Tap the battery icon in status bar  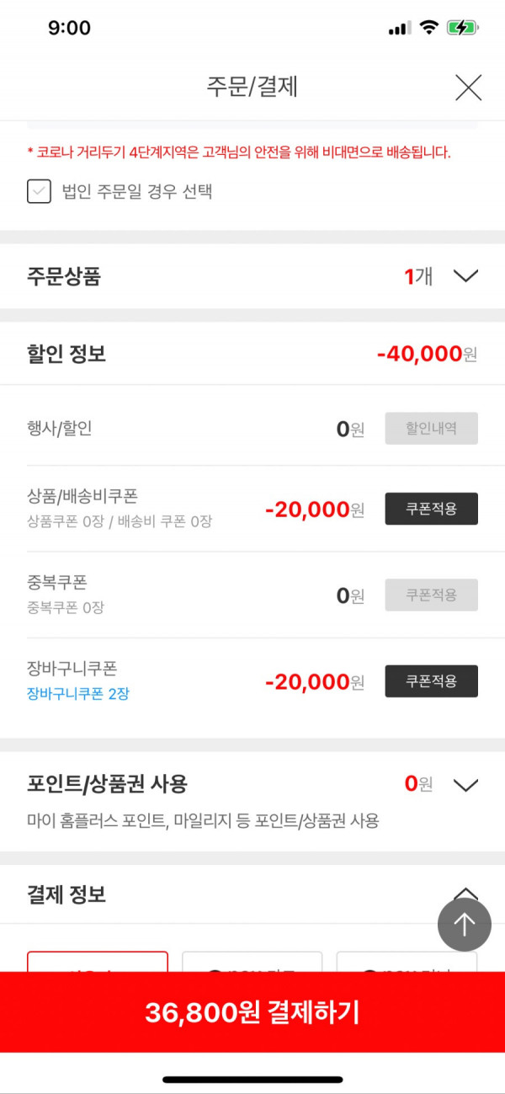pyautogui.click(x=464, y=28)
